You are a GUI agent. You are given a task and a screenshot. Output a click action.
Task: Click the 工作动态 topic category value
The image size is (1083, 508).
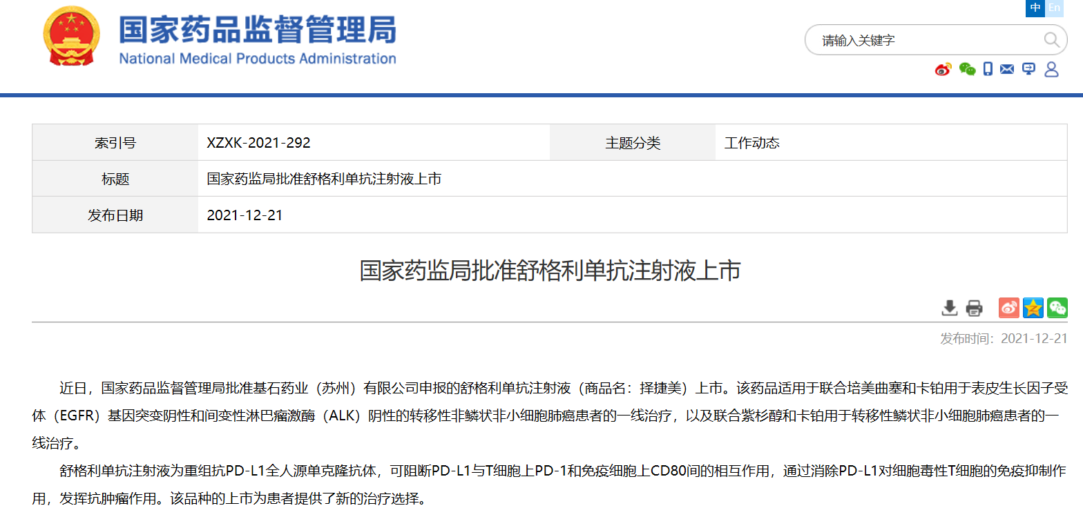(x=751, y=143)
